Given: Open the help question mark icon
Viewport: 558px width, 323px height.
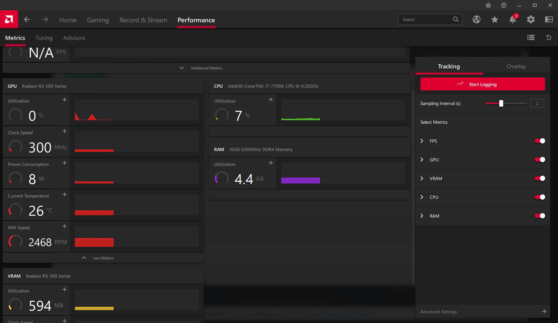Looking at the screenshot, I should click(504, 5).
